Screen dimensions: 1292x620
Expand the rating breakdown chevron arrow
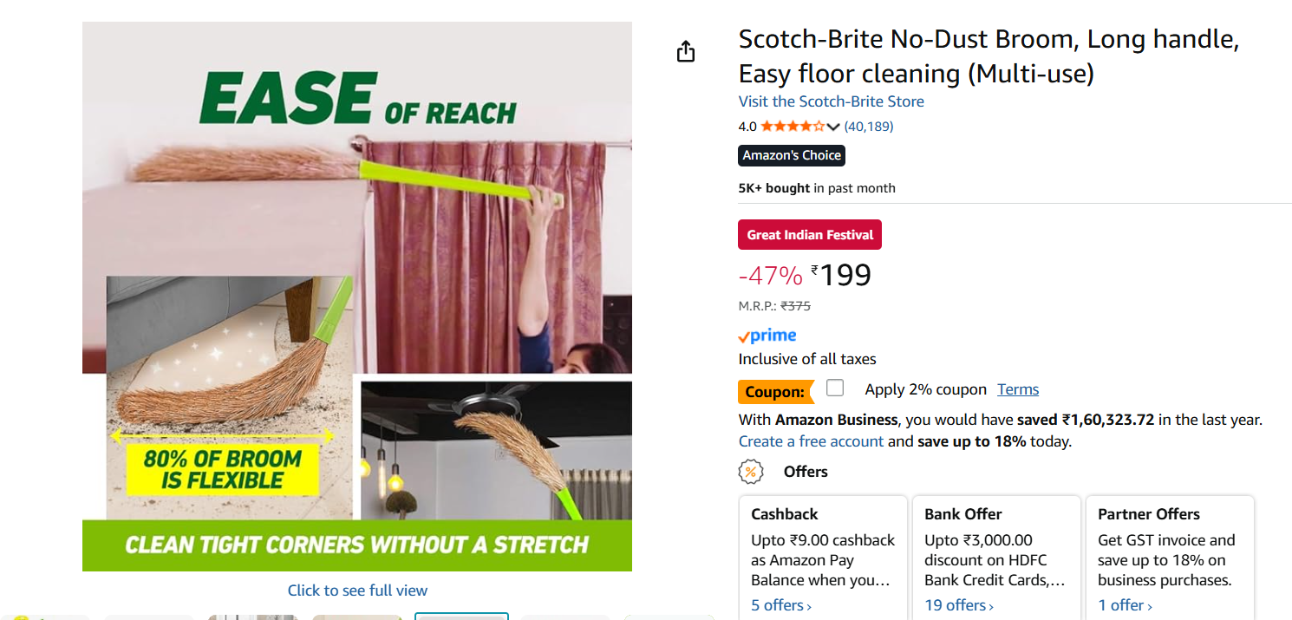tap(833, 127)
